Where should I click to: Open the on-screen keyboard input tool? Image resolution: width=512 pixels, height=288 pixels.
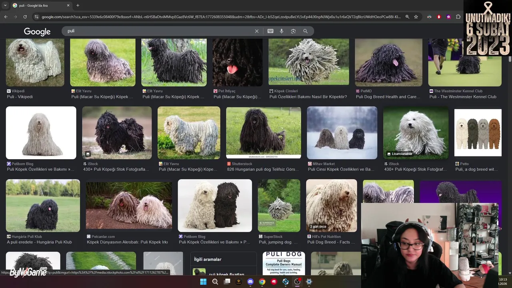270,31
